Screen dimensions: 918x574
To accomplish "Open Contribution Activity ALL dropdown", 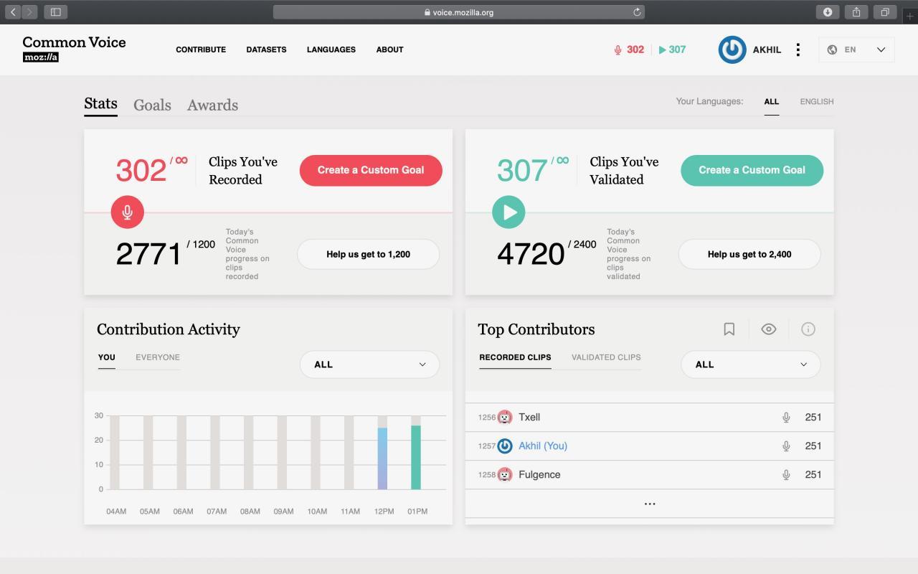I will (369, 364).
